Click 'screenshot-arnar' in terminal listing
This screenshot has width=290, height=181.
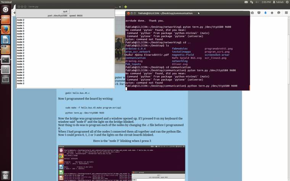217,55
